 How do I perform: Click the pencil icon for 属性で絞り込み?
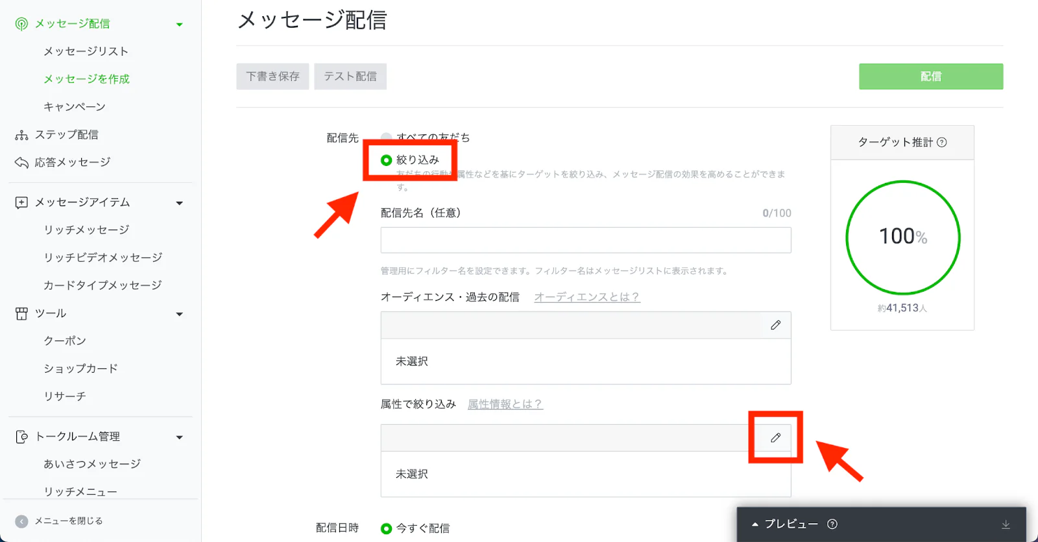(x=775, y=438)
